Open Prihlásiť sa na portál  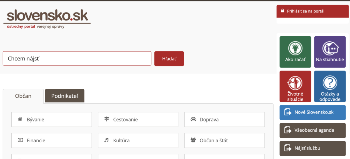point(313,11)
